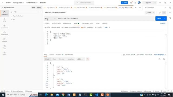This screenshot has width=173, height=97.
Task: Open the request info lightbulb icon
Action: click(170, 18)
